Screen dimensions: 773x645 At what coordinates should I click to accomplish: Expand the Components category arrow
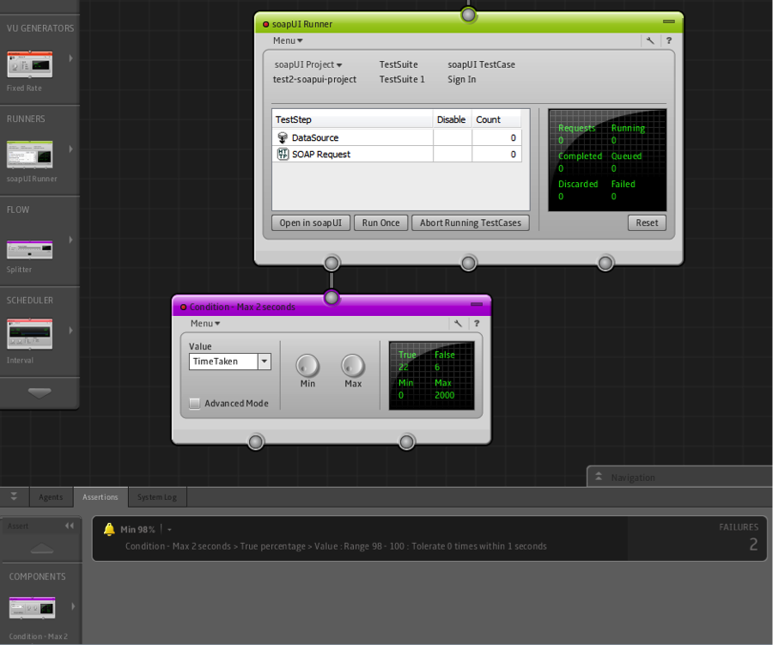click(x=73, y=606)
